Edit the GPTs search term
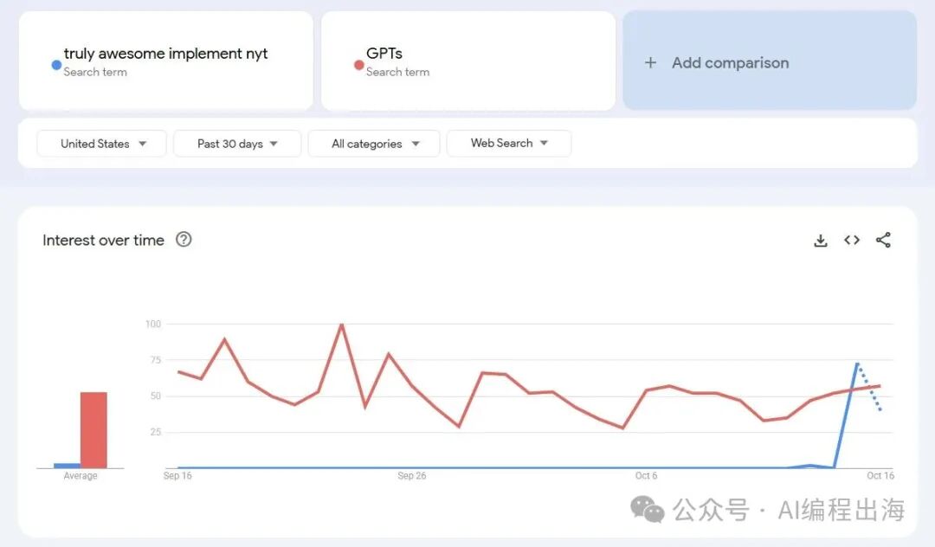935x547 pixels. 384,54
